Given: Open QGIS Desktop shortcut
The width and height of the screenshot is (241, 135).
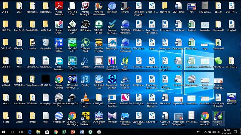Looking at the screenshot, I should 125,63.
